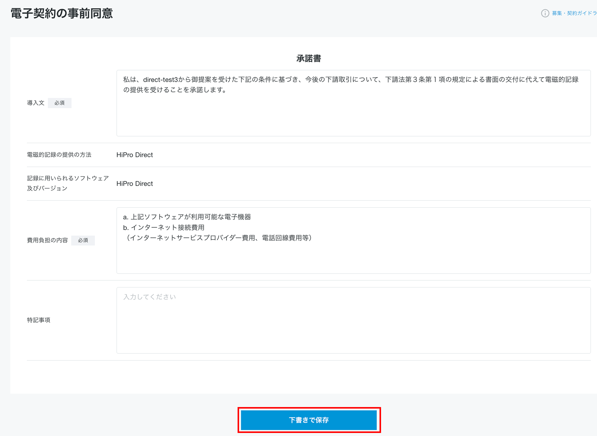Open the 募集・契約ガイドライン link
Image resolution: width=597 pixels, height=436 pixels.
point(574,13)
